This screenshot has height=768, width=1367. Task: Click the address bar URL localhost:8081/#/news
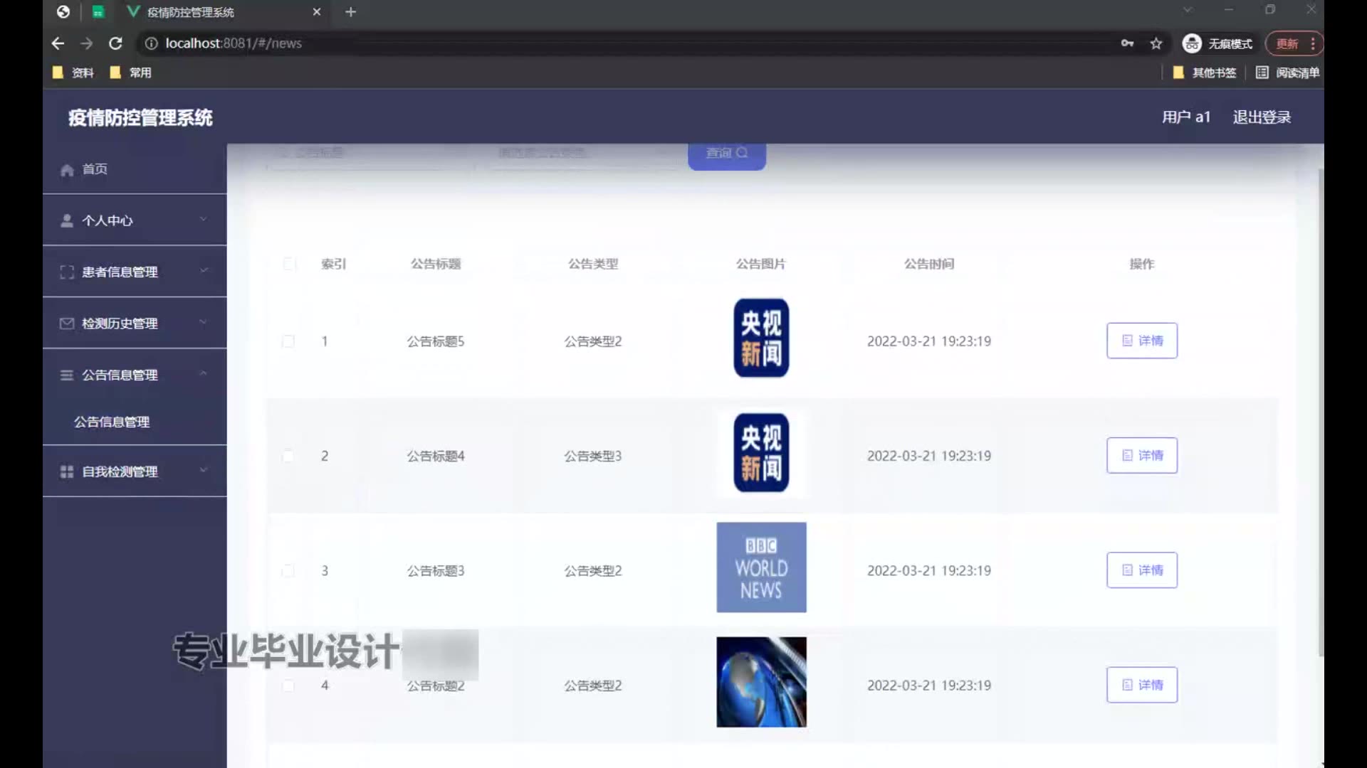[234, 43]
